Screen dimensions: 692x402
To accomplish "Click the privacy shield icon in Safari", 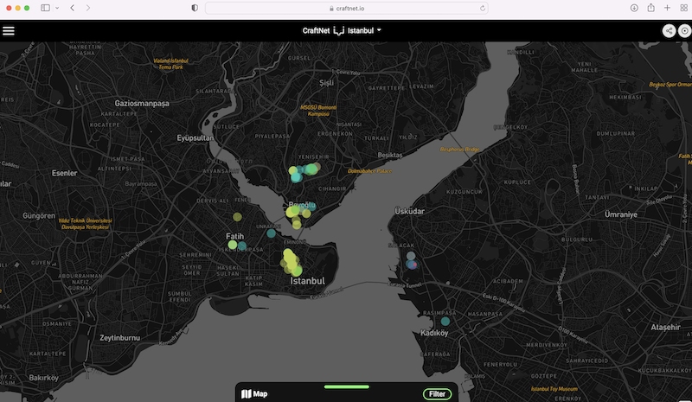I will pyautogui.click(x=195, y=8).
